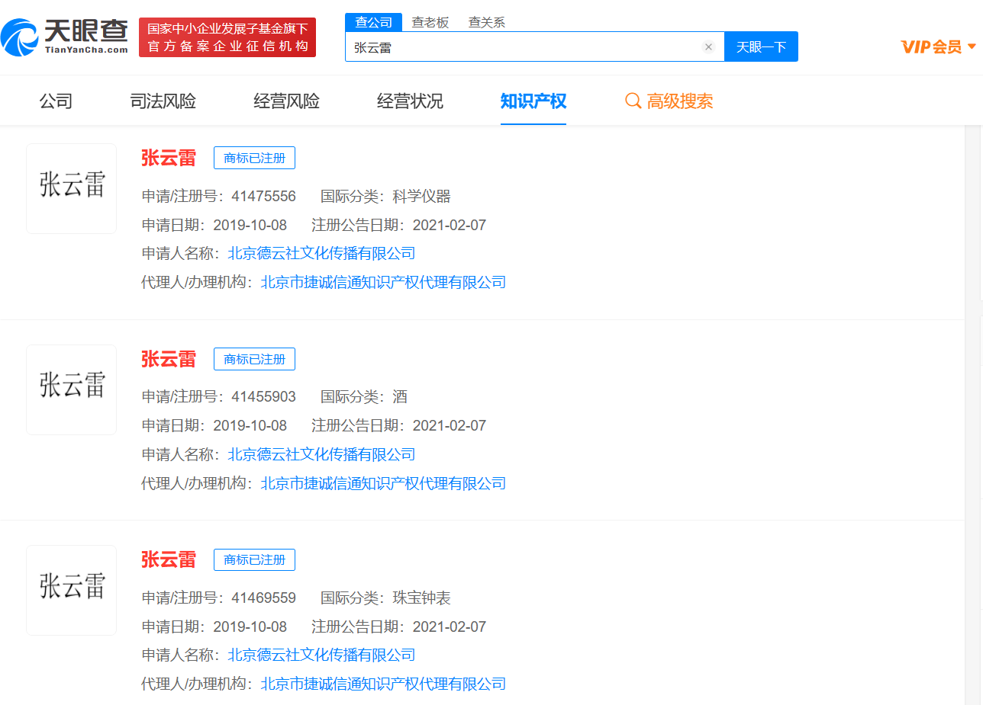The width and height of the screenshot is (983, 705).
Task: Open the VIP会员 dropdown arrow
Action: [972, 46]
